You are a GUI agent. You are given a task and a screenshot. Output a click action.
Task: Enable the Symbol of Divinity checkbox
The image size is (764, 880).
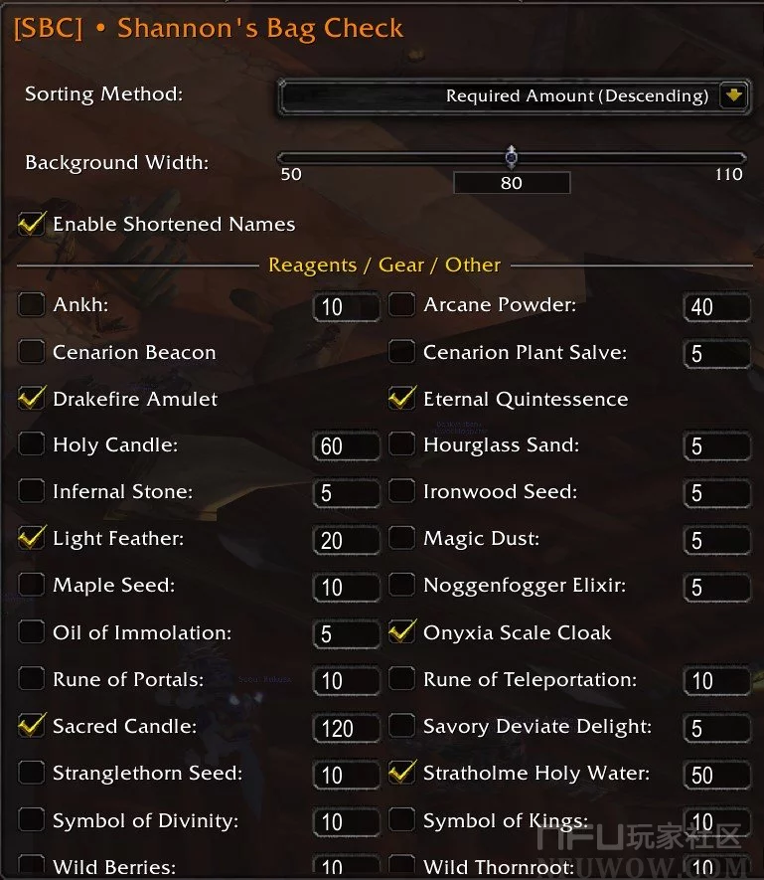coord(32,820)
